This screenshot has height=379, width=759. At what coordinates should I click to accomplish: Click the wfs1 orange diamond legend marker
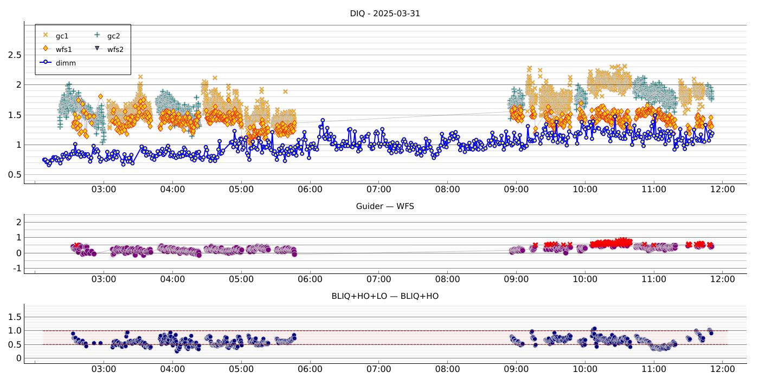click(46, 49)
